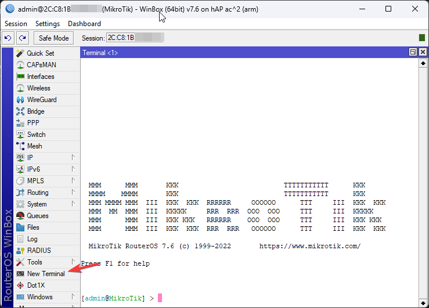Click the Session address field
The image size is (429, 308).
click(135, 38)
